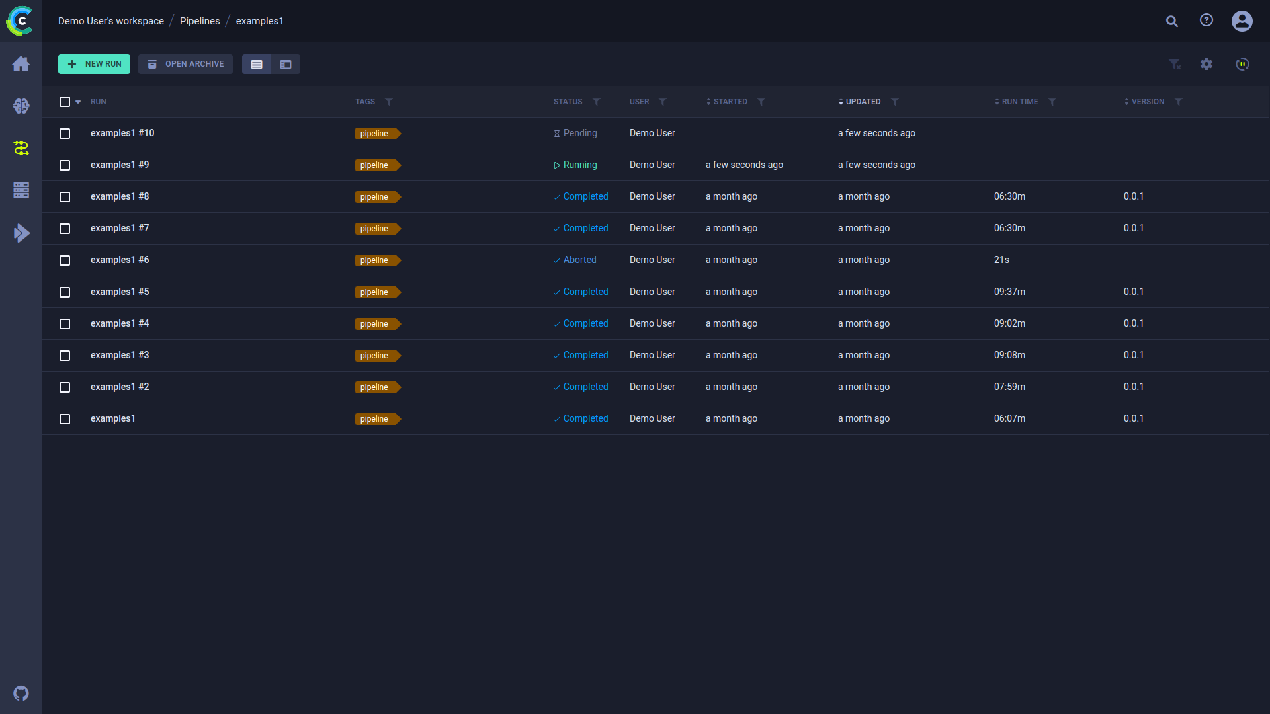Select the Pipelines sidebar icon
This screenshot has height=714, width=1270.
pyautogui.click(x=21, y=148)
